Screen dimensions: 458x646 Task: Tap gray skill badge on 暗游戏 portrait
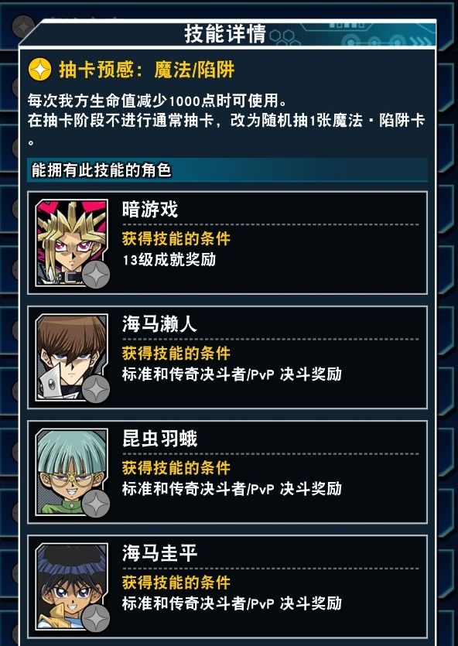[x=96, y=274]
